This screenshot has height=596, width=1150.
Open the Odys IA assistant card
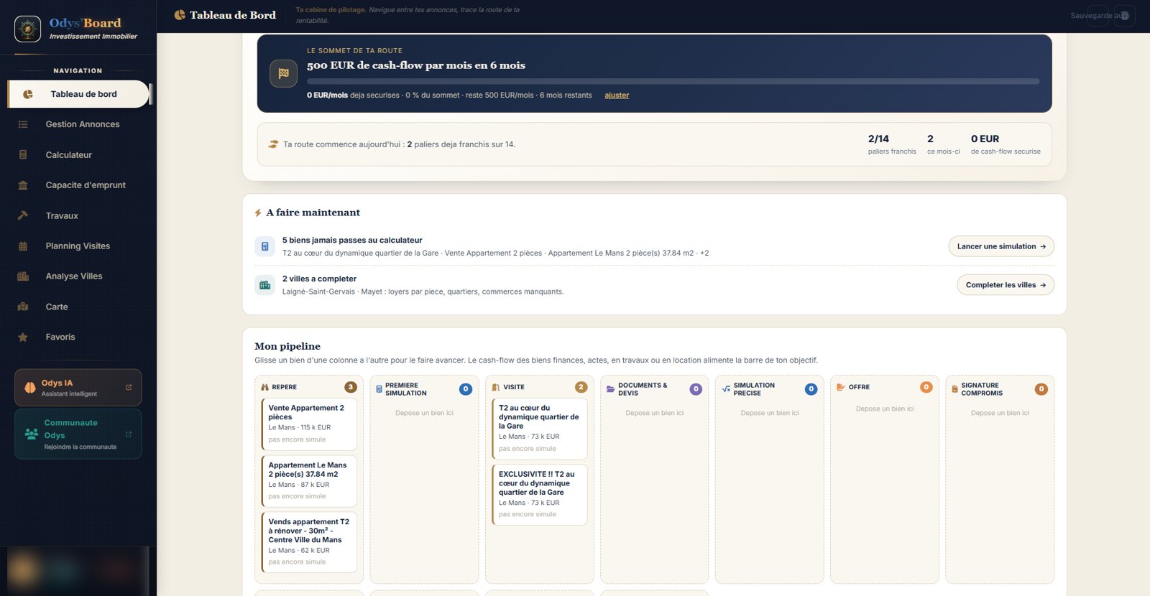coord(78,388)
